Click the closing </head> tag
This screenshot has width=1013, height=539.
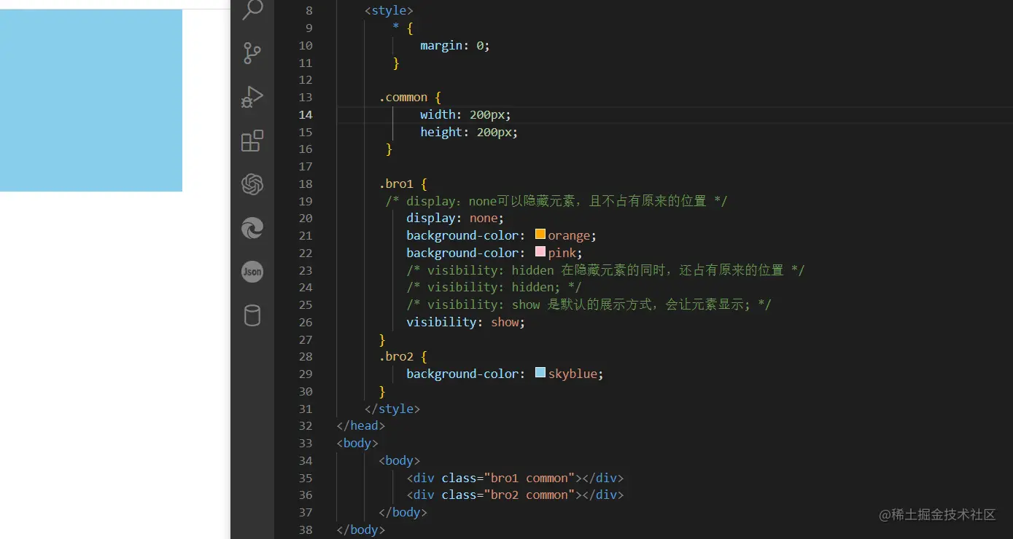[x=361, y=426]
